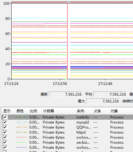
Task: Click the dark green line swatch for inetinfo
Action: 21,117
